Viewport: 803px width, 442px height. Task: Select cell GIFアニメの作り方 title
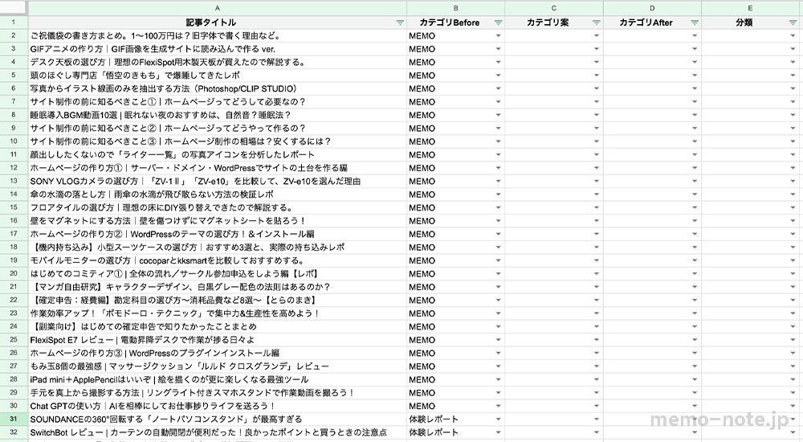click(218, 49)
